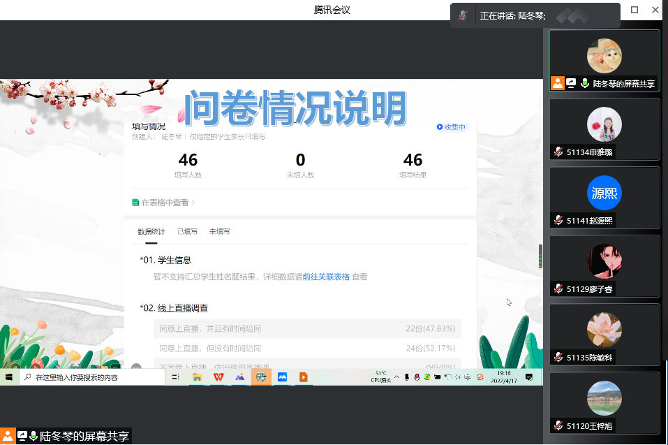The width and height of the screenshot is (668, 445).
Task: Open the orange presentation app in the taskbar
Action: pyautogui.click(x=304, y=377)
